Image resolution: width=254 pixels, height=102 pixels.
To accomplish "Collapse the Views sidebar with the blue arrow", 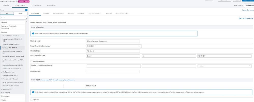I will pos(26,10).
